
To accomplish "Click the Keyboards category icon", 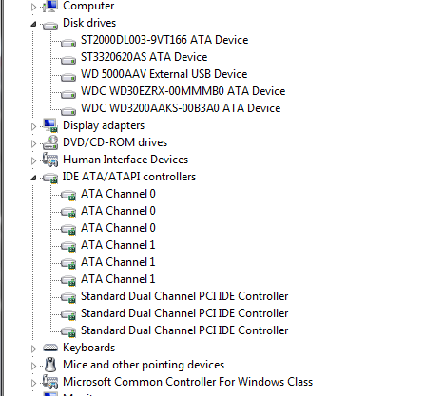I will tap(50, 348).
